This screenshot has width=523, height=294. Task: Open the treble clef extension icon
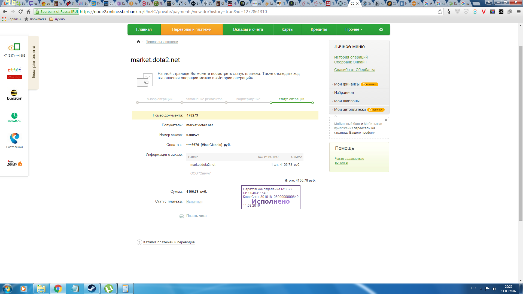click(x=449, y=11)
